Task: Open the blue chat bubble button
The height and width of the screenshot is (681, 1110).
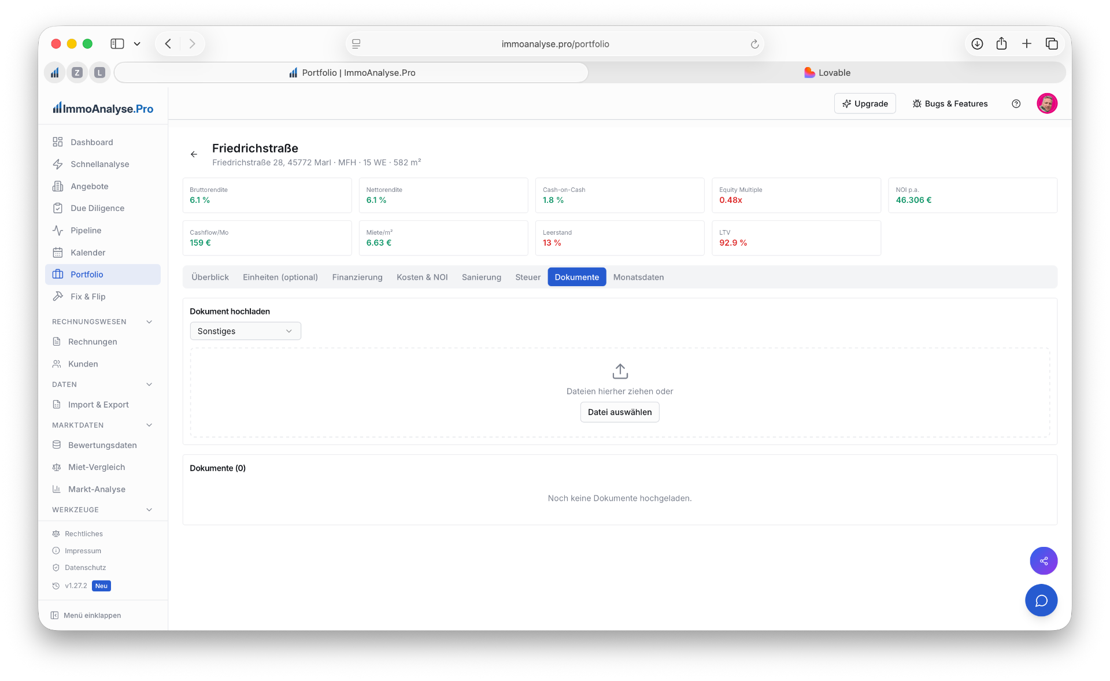Action: [1041, 601]
